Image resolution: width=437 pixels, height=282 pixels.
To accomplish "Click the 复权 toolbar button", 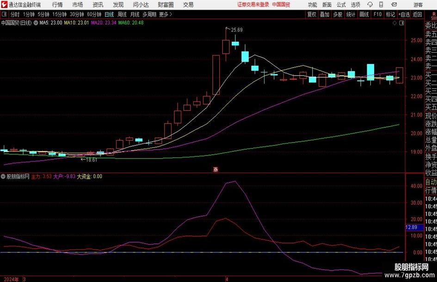I will click(312, 14).
